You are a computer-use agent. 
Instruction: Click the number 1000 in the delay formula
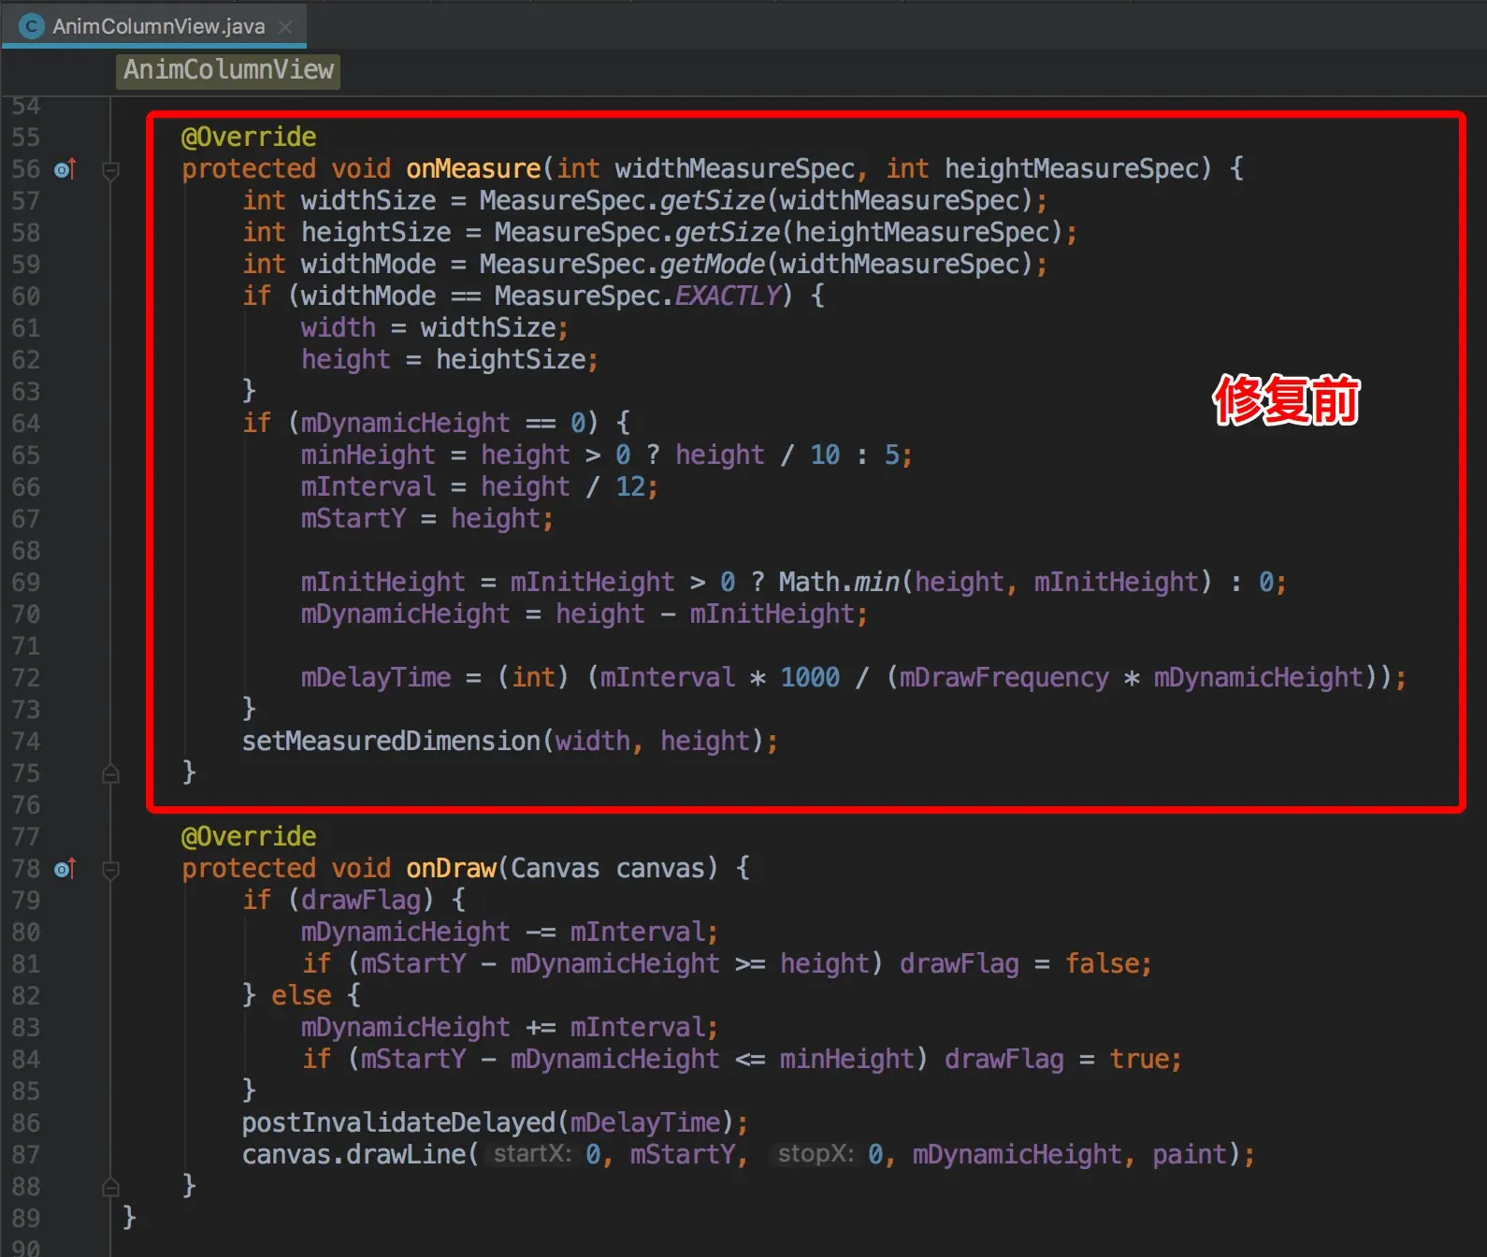[x=810, y=678]
